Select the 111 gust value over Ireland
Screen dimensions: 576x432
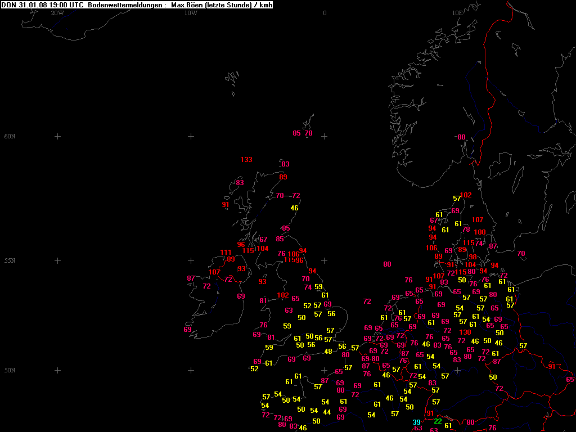[226, 253]
